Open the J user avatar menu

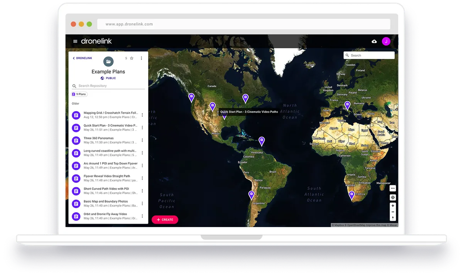click(386, 41)
